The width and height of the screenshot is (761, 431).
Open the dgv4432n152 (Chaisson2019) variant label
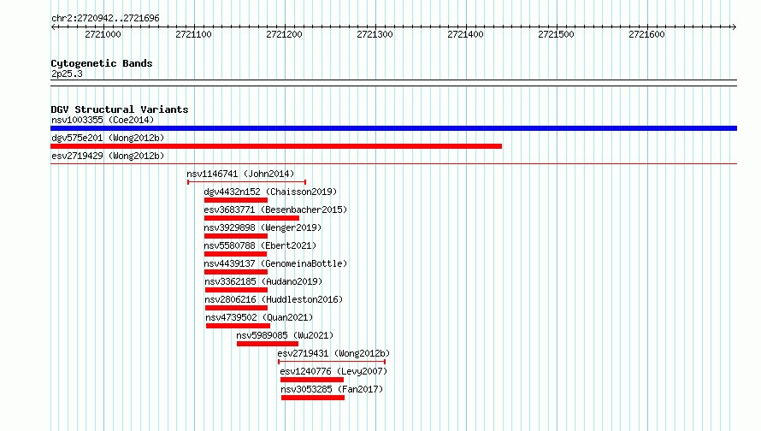(x=270, y=192)
